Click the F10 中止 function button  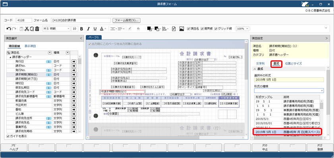point(265,148)
